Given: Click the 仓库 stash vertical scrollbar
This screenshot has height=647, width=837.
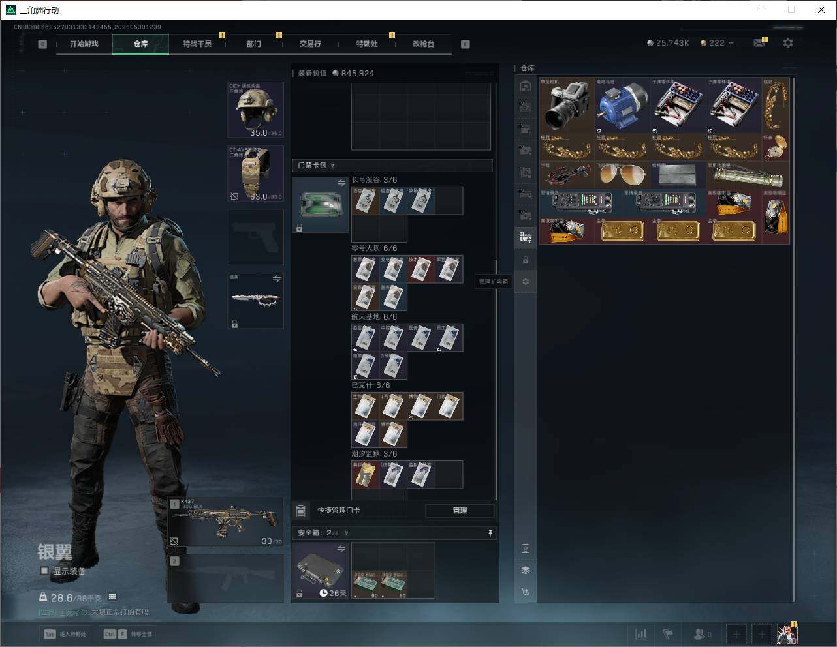Looking at the screenshot, I should click(x=794, y=339).
